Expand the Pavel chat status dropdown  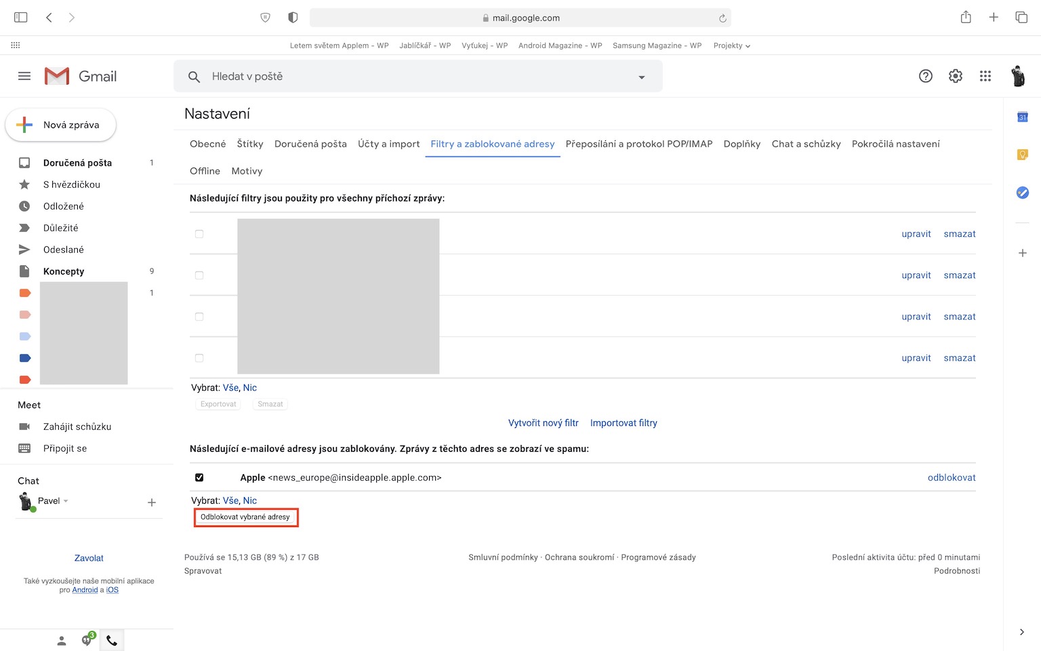pos(66,501)
